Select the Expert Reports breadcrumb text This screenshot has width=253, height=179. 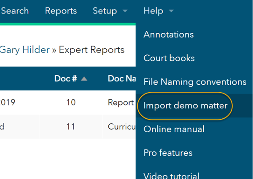click(x=92, y=50)
